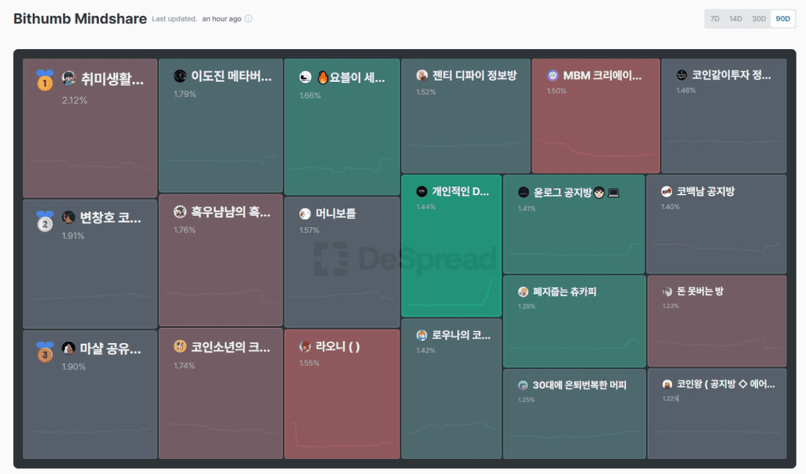
Task: Click the 1.66% mindshare value
Action: click(x=310, y=96)
